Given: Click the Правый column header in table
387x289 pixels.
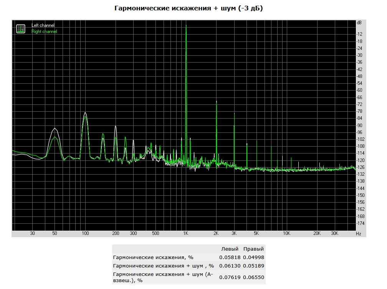Looking at the screenshot, I should [x=253, y=249].
